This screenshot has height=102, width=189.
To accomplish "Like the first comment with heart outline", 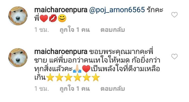I will pyautogui.click(x=174, y=15).
